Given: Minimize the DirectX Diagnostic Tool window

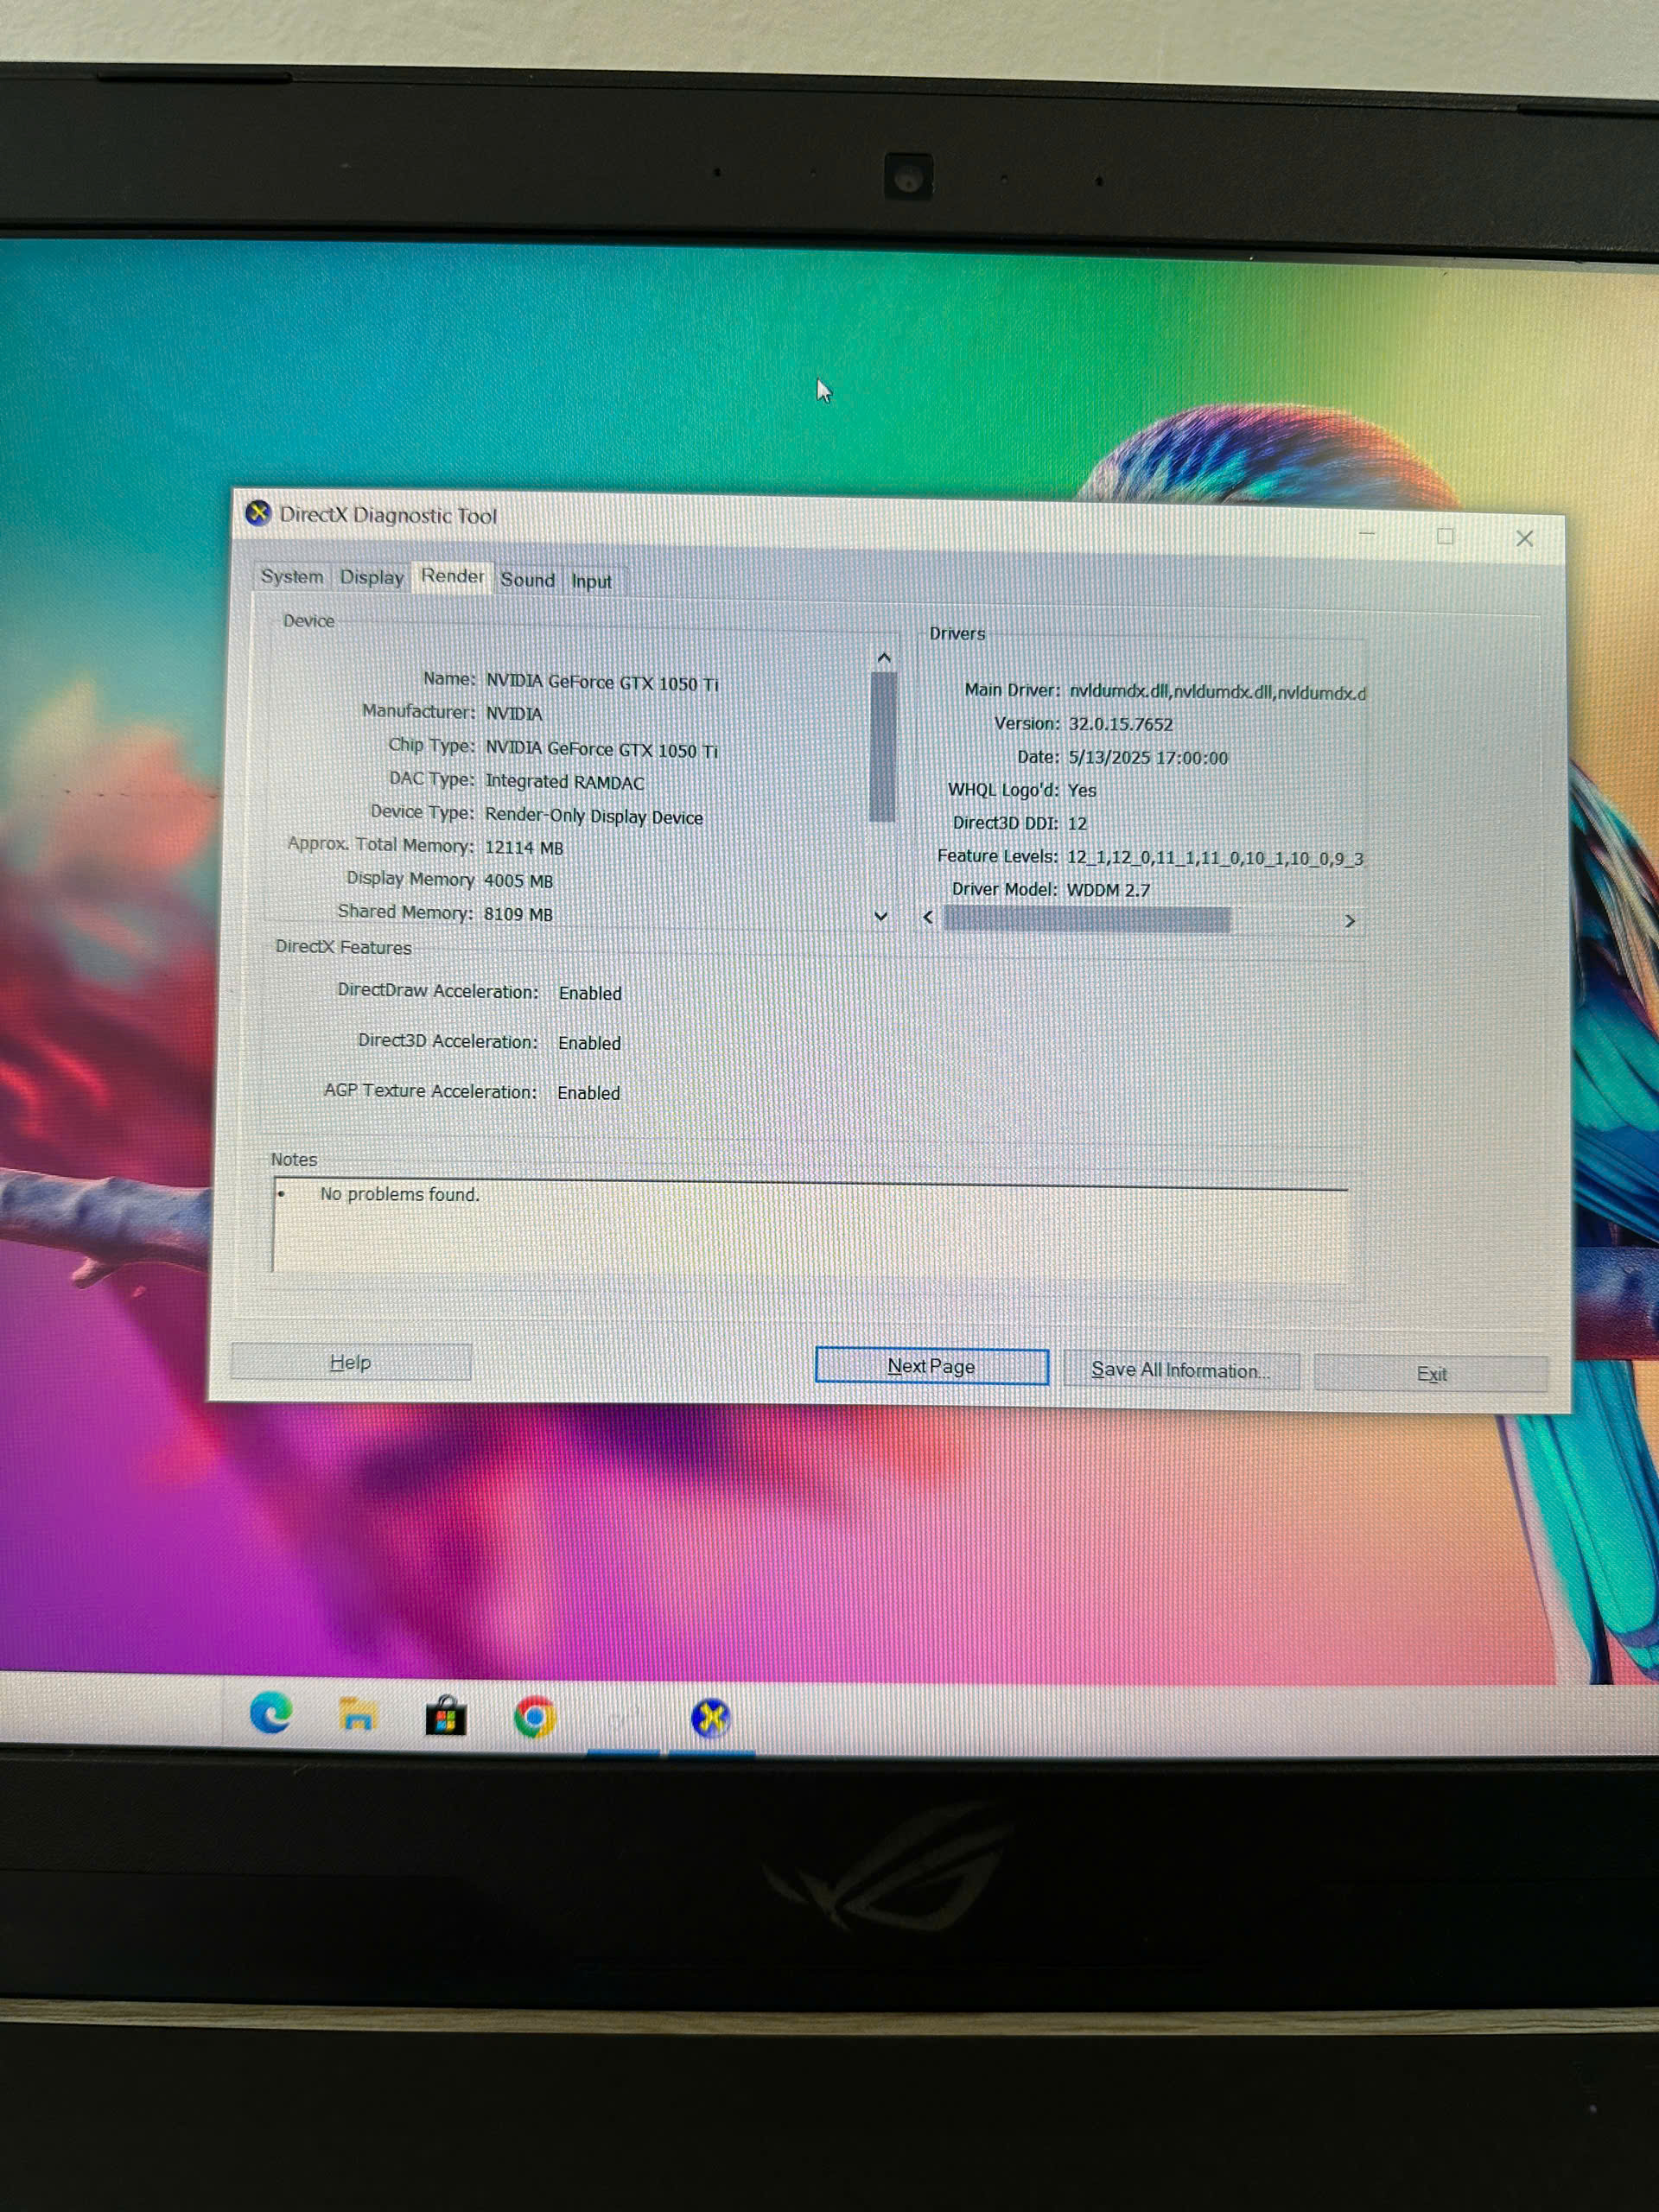Looking at the screenshot, I should [1367, 535].
